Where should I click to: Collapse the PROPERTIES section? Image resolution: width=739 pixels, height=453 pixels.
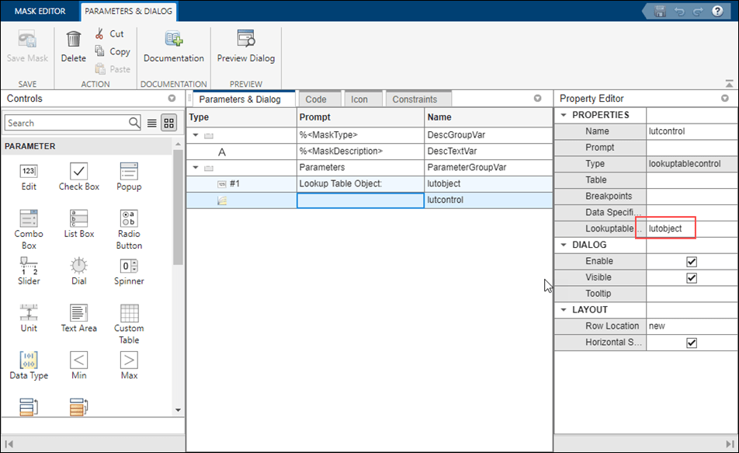click(563, 116)
